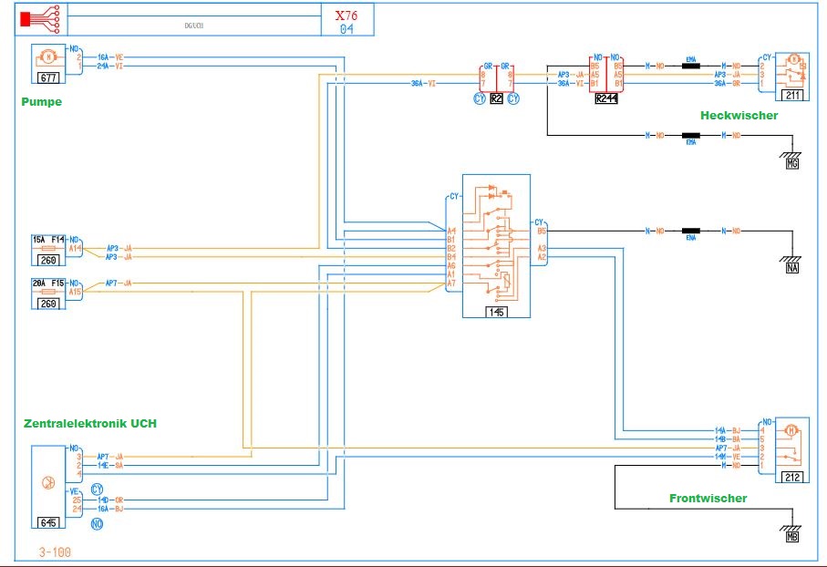Select the Frontwischer label
The height and width of the screenshot is (567, 827).
click(708, 499)
